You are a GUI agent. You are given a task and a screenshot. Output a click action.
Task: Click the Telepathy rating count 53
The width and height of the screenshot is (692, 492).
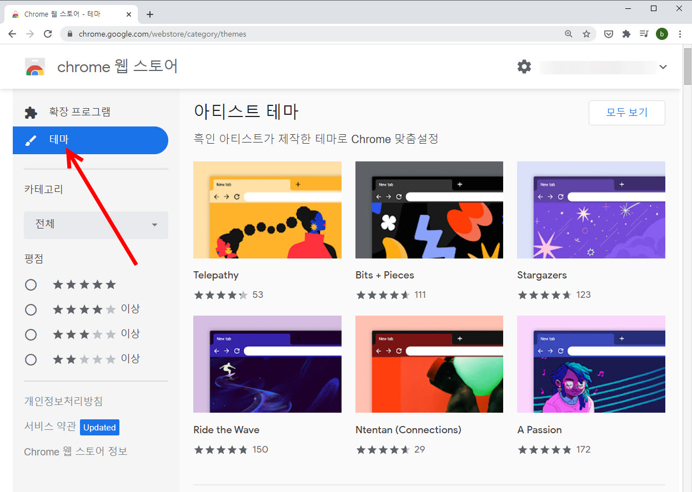point(258,295)
